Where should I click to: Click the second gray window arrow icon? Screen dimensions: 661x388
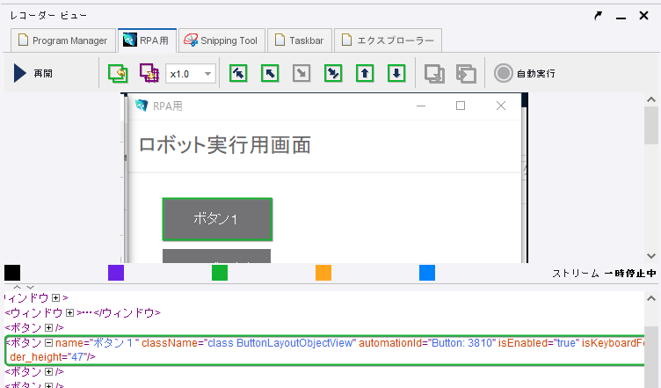coord(466,74)
